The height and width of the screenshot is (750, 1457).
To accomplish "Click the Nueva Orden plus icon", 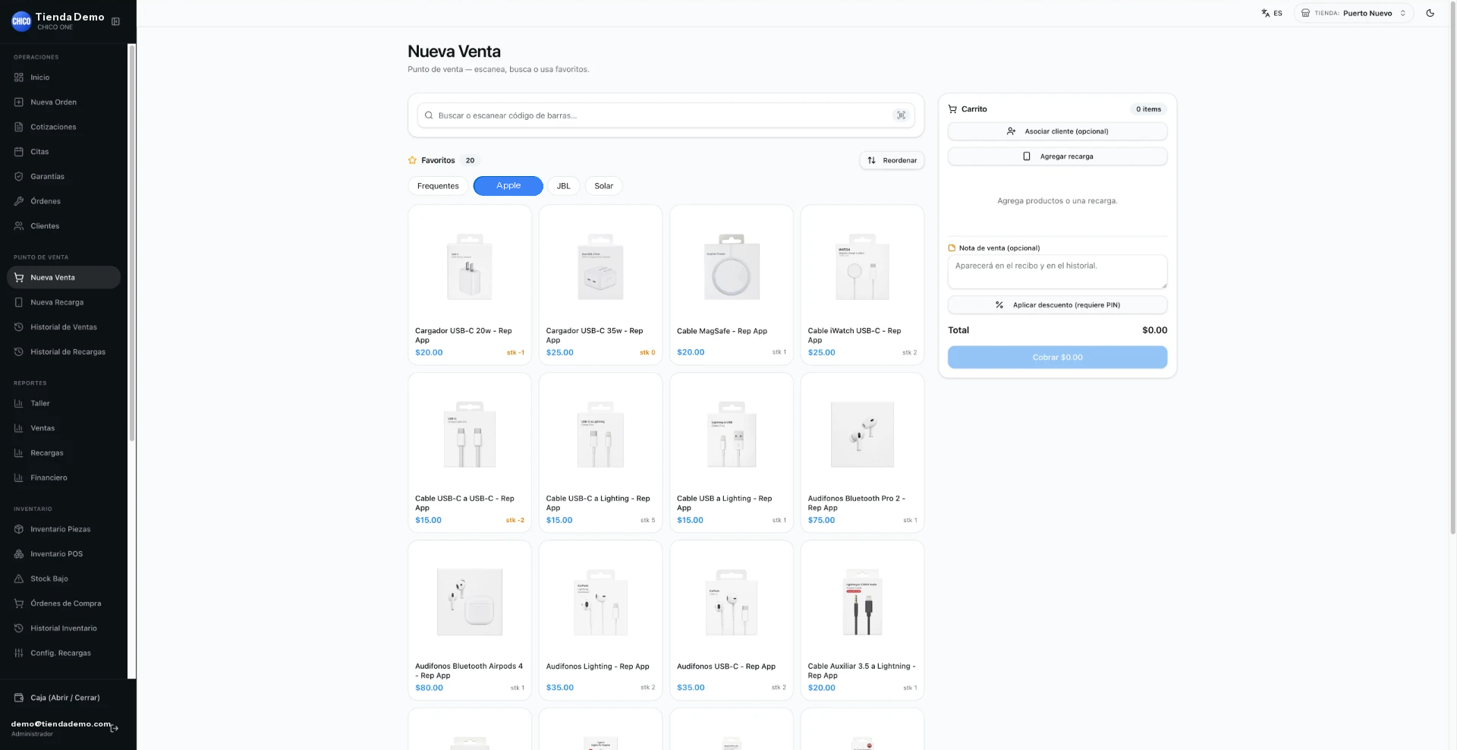I will point(19,102).
